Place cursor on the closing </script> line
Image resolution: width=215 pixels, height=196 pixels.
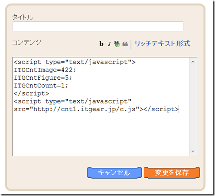tap(32, 93)
